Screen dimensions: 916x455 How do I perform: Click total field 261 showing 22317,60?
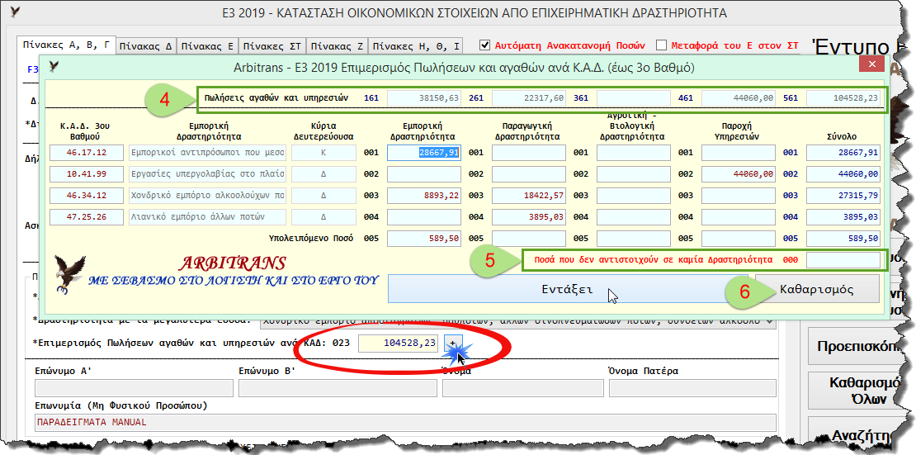click(x=529, y=98)
